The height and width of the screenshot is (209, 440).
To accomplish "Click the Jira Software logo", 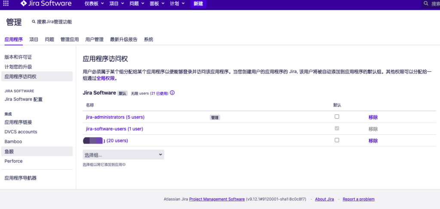I will click(x=46, y=4).
